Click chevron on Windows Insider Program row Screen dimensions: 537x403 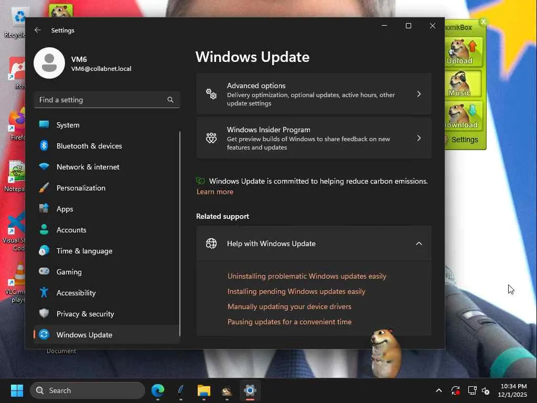click(x=418, y=138)
